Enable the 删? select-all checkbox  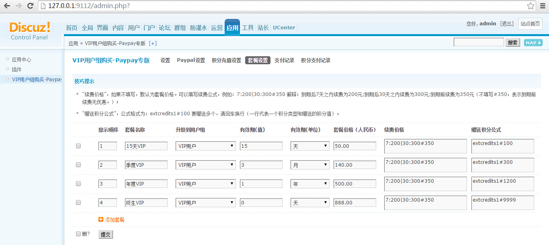click(78, 234)
